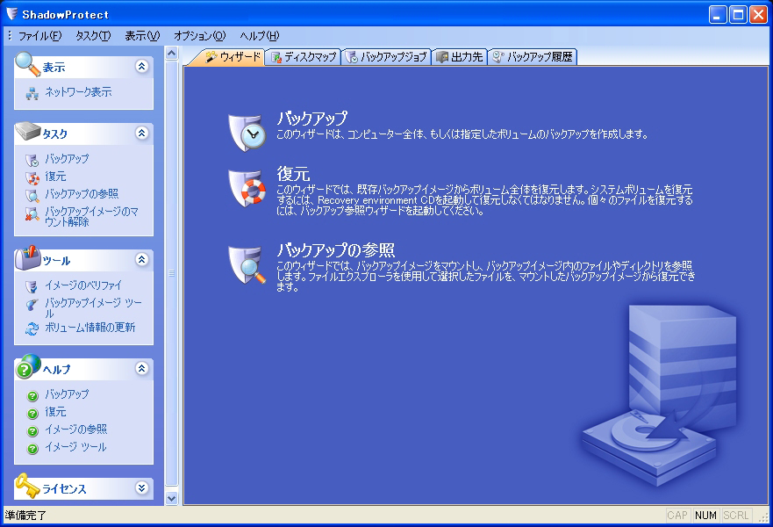Open バックアップの参照 link in Tasks panel

[x=82, y=194]
